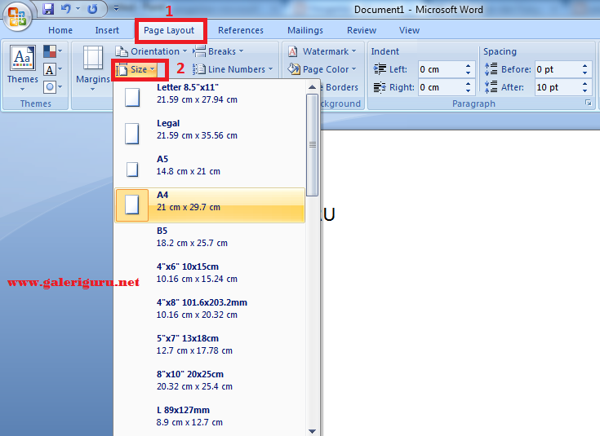Increase Spacing Before with up spinner
The width and height of the screenshot is (600, 436).
(x=585, y=66)
